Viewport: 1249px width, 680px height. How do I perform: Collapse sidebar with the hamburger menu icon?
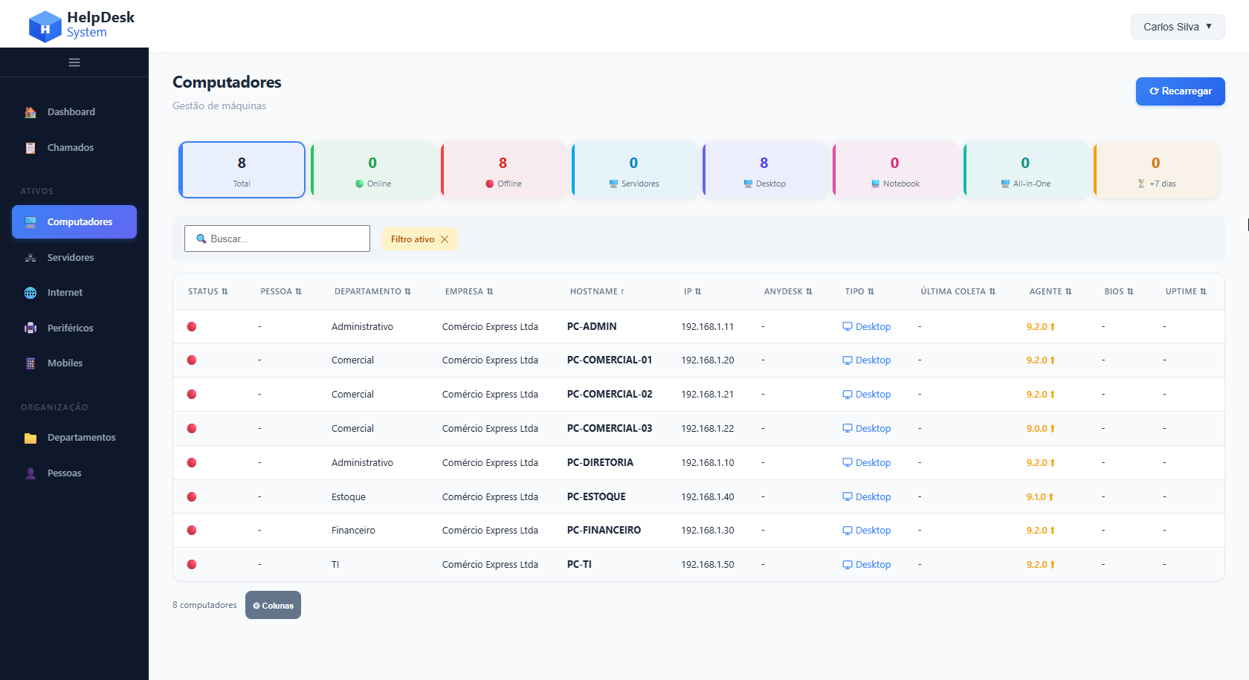click(x=74, y=62)
